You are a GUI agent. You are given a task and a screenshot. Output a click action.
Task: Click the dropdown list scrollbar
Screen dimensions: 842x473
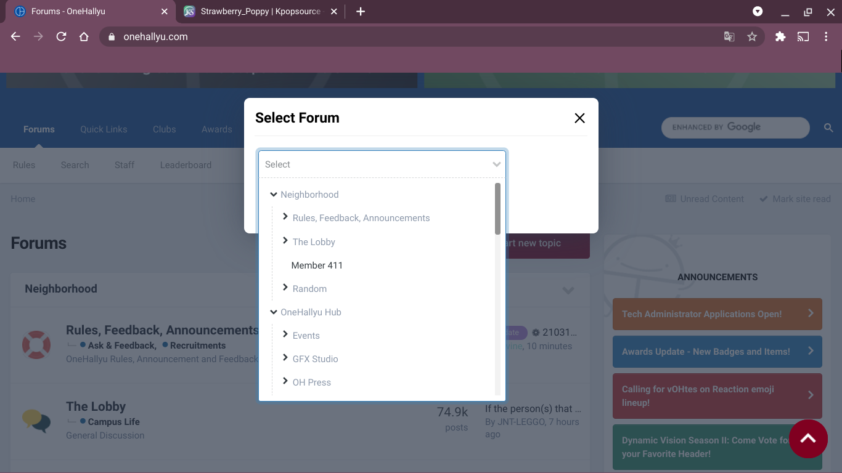tap(497, 209)
